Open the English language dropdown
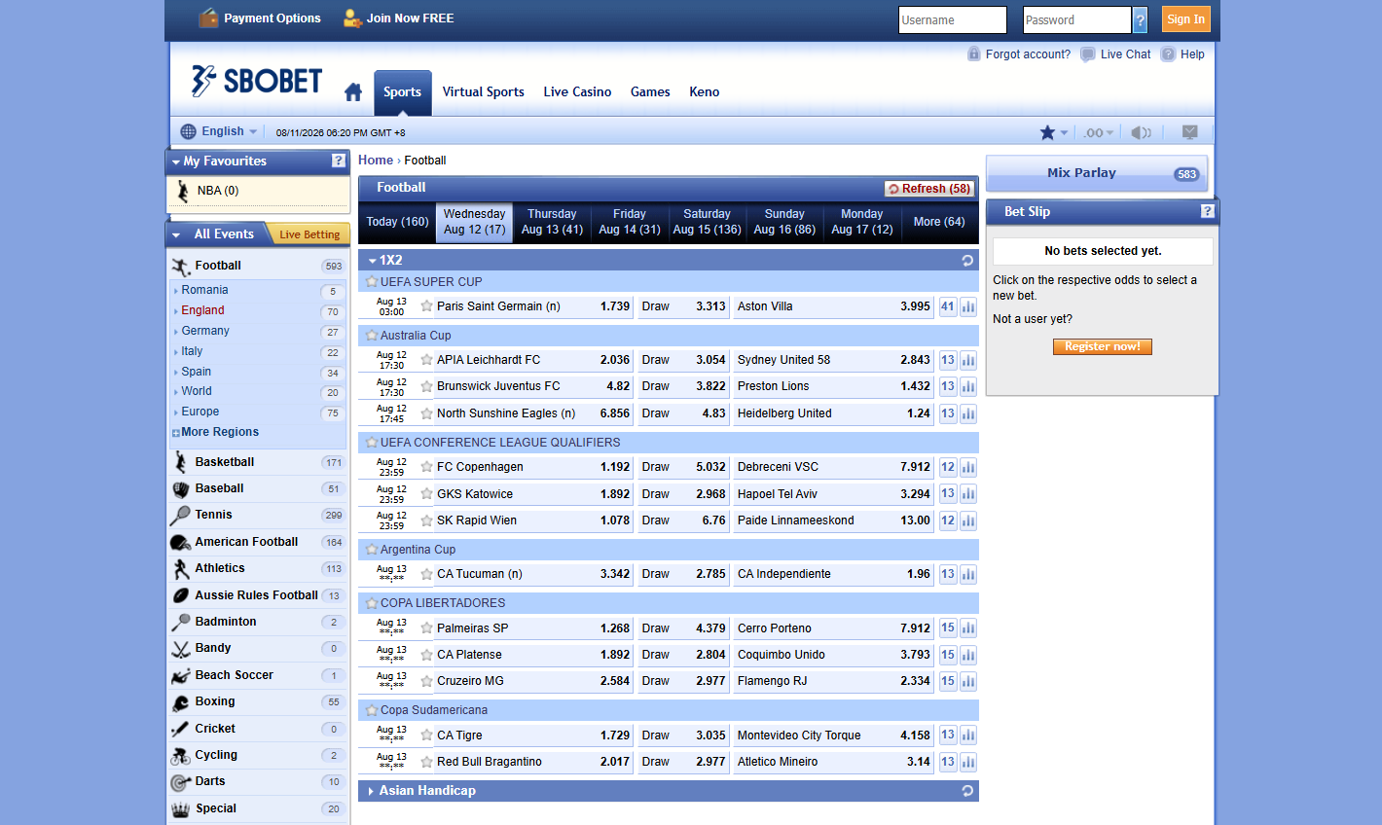 point(220,131)
